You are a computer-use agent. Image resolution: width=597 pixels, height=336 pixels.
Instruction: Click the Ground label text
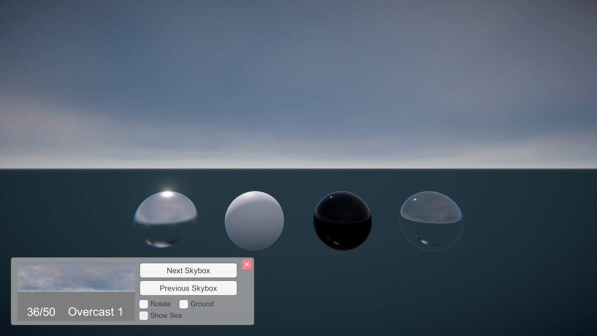click(x=201, y=304)
